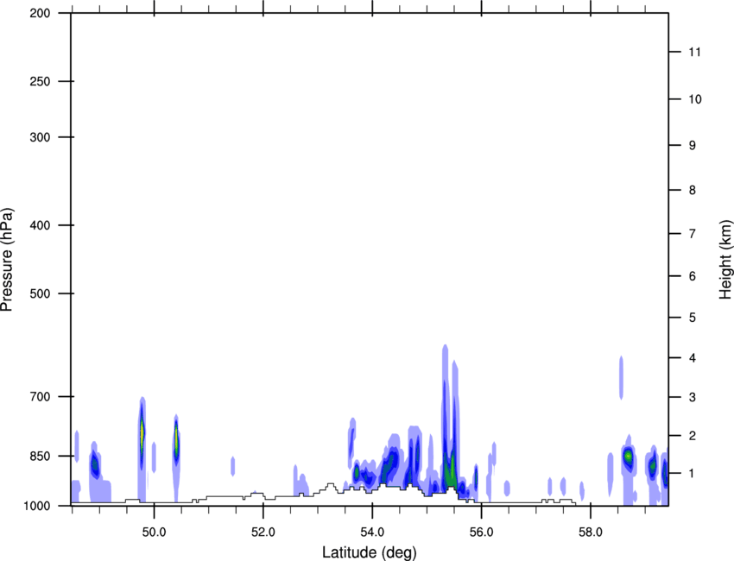
Task: Pick the 4 km height label
Action: (692, 358)
